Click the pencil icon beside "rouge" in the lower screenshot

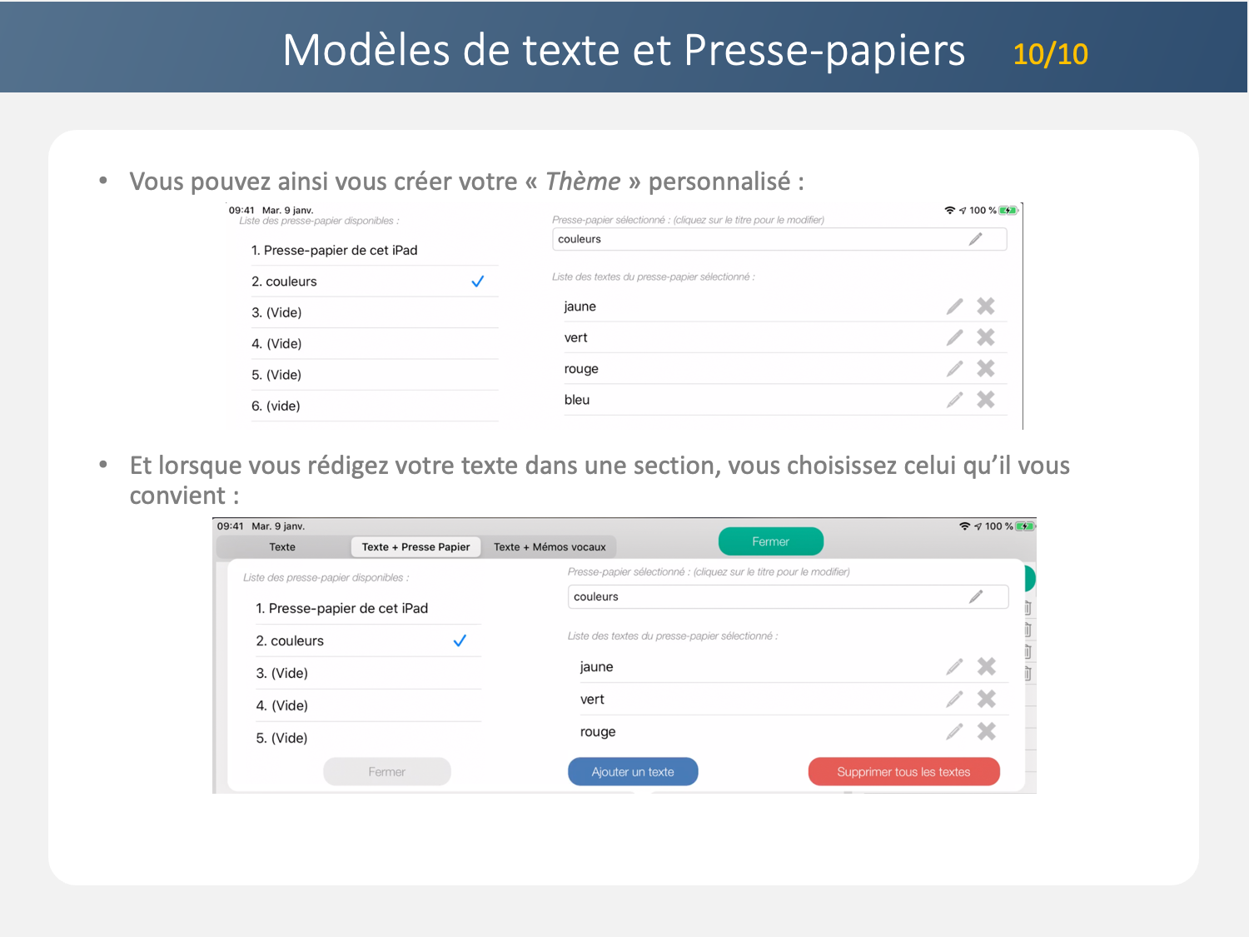tap(954, 731)
